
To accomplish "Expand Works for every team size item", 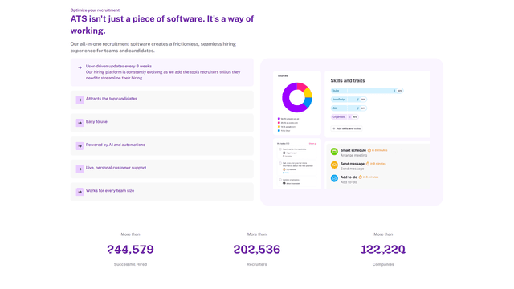I will (x=162, y=192).
